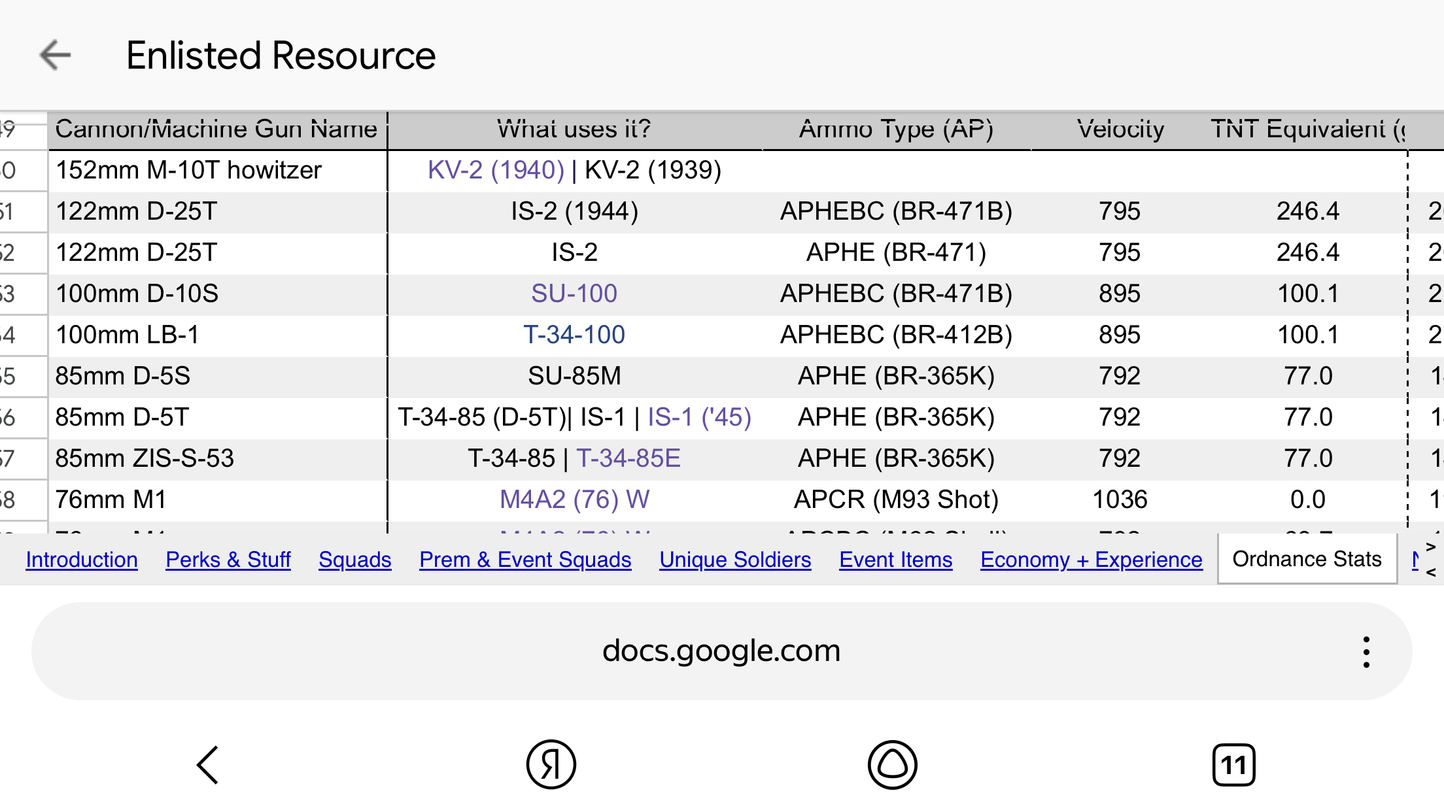Select the Prem & Event Squads tab
The height and width of the screenshot is (812, 1444).
click(525, 560)
